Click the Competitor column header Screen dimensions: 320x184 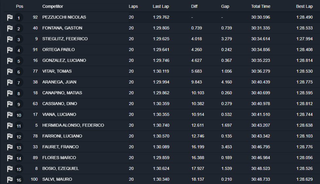tap(52, 7)
